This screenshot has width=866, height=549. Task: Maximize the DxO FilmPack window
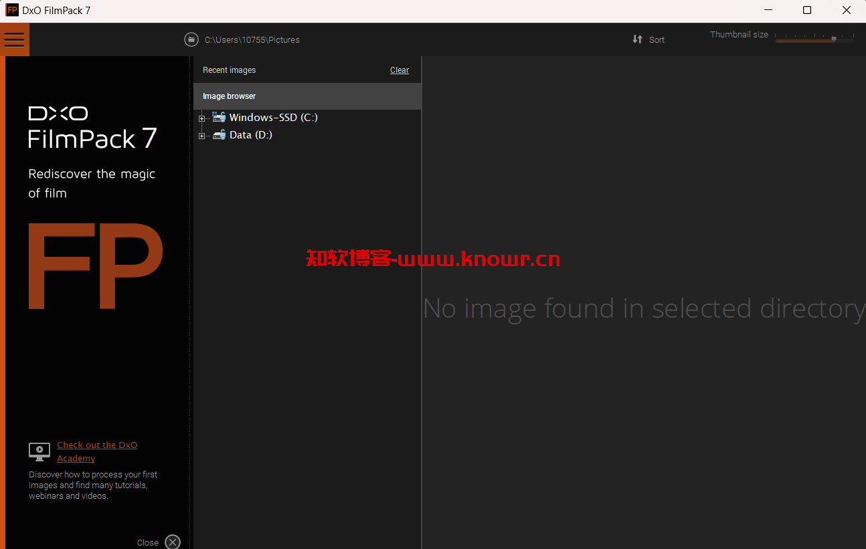point(807,10)
